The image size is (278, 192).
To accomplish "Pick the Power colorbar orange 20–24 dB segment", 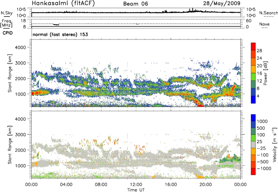I will (253, 62).
